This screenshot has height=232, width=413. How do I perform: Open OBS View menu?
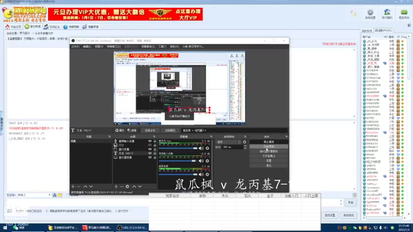99,46
